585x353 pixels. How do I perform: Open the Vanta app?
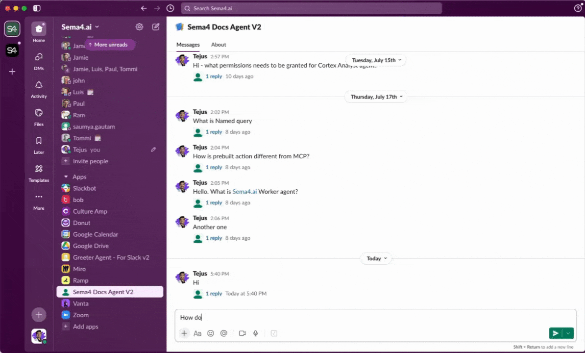click(110, 303)
